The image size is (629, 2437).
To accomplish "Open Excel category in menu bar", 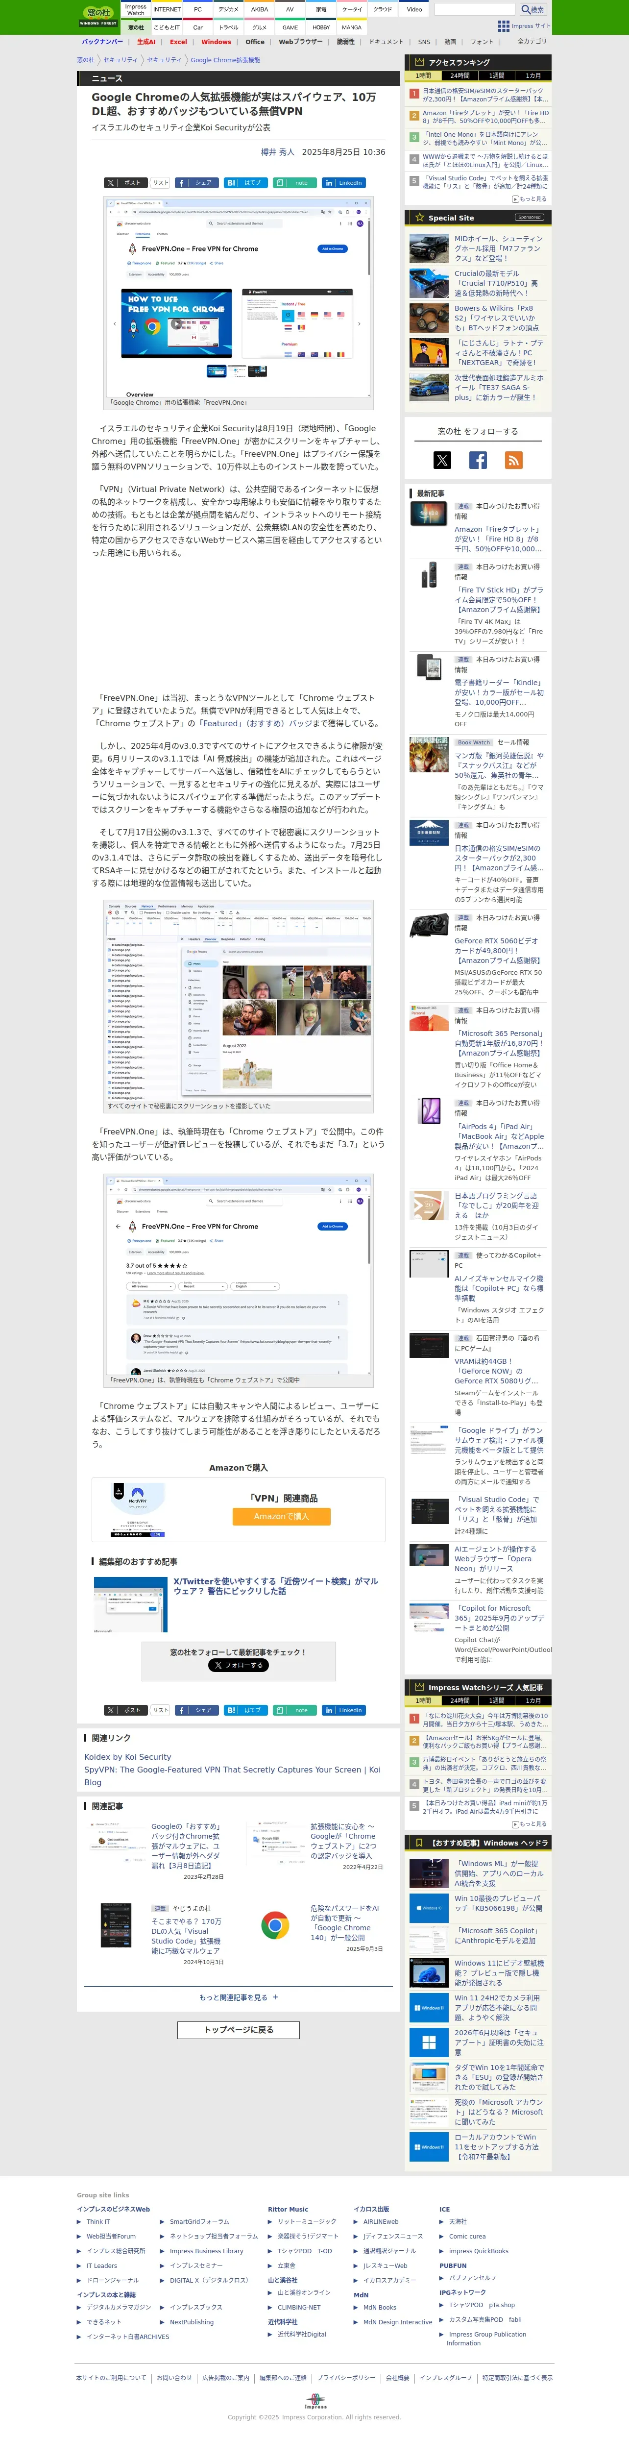I will (178, 42).
